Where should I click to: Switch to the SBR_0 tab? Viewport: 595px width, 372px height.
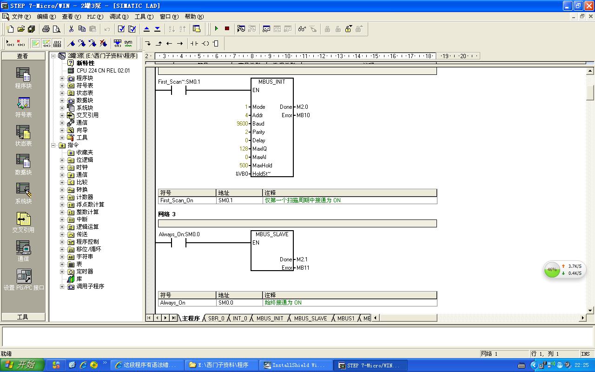click(216, 319)
